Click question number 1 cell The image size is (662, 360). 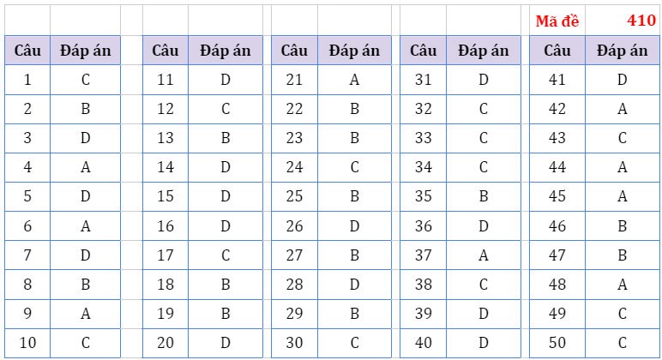pyautogui.click(x=27, y=80)
